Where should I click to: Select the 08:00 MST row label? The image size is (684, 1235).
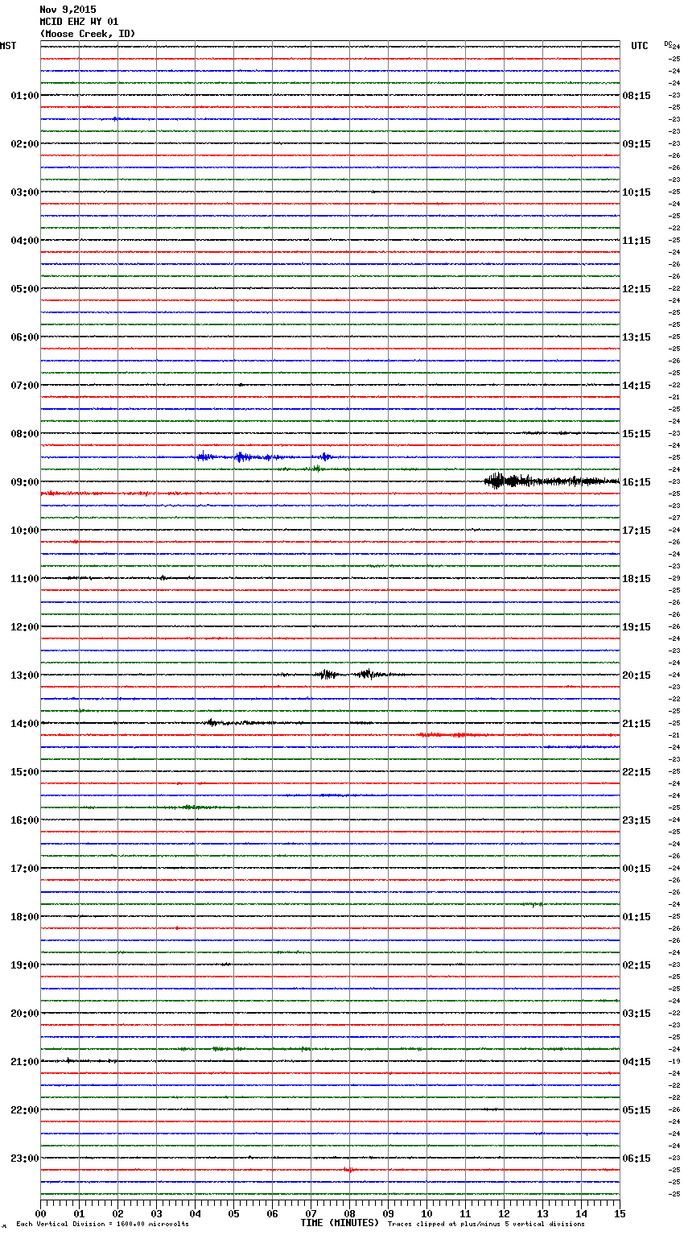click(25, 434)
